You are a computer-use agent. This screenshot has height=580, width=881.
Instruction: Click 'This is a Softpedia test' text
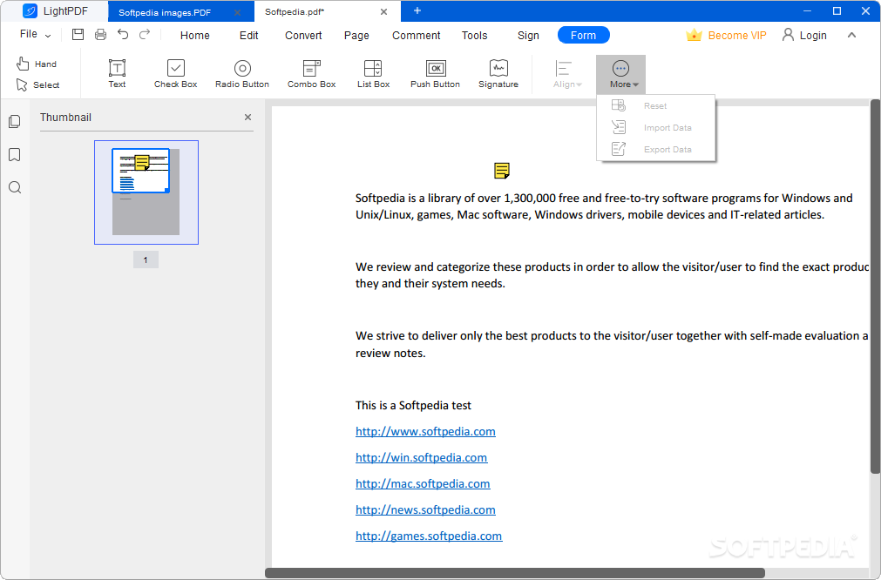point(414,405)
